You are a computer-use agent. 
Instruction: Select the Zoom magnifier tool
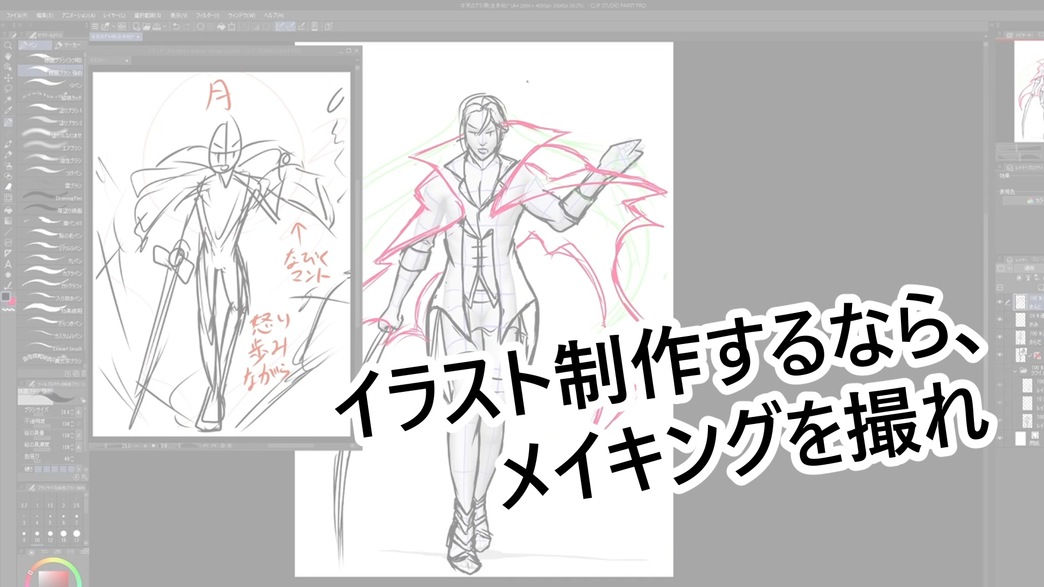[8, 46]
